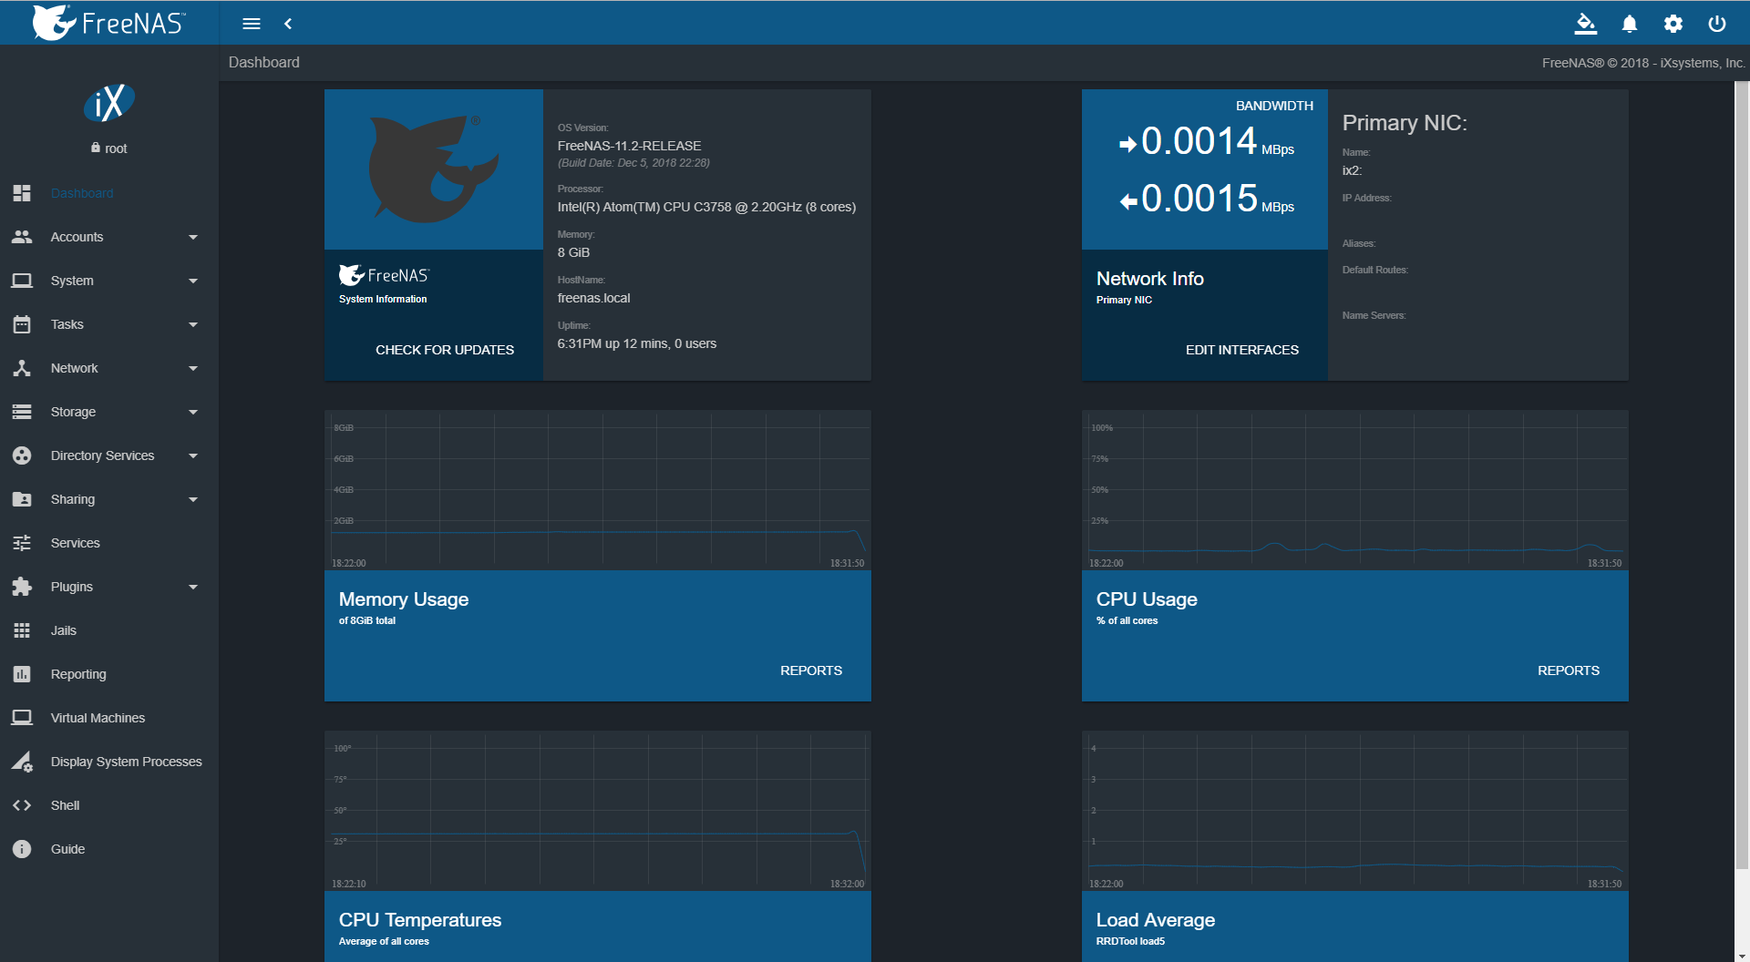Launch the Shell menu item

click(x=109, y=805)
